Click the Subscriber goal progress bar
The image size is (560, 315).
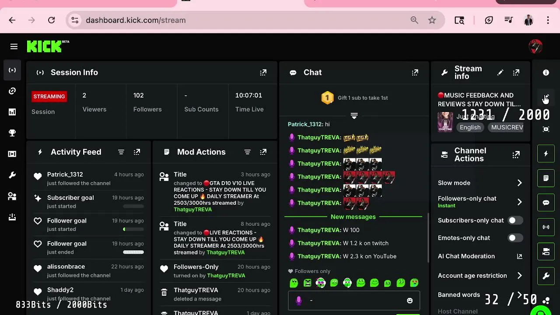pyautogui.click(x=133, y=206)
